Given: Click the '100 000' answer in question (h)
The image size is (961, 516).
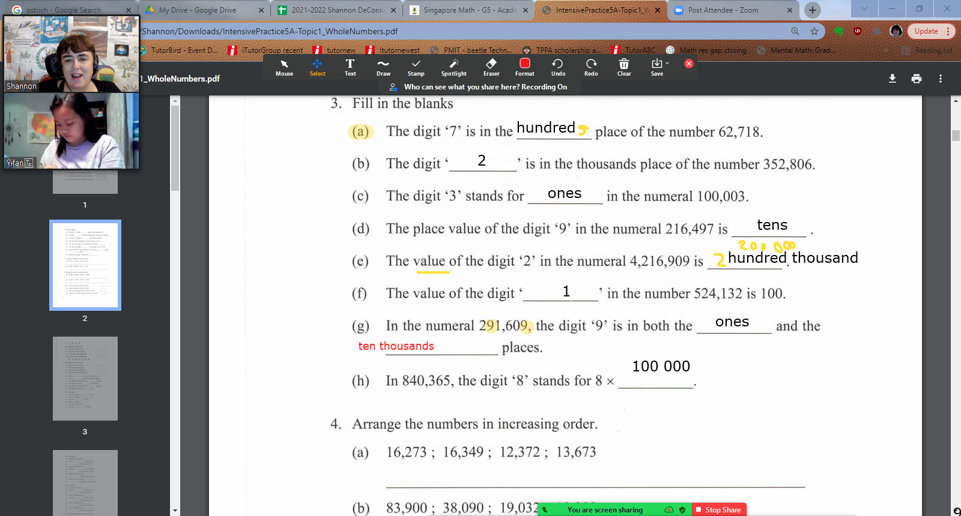Looking at the screenshot, I should pos(661,366).
